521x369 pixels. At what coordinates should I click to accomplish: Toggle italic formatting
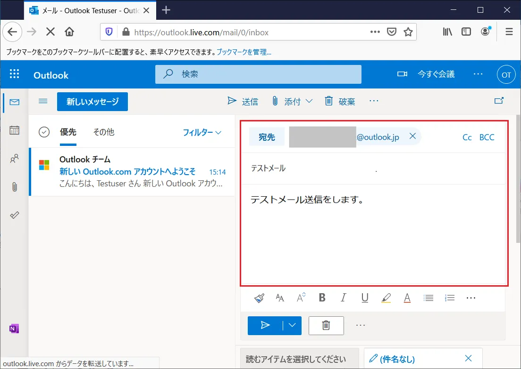click(x=343, y=297)
